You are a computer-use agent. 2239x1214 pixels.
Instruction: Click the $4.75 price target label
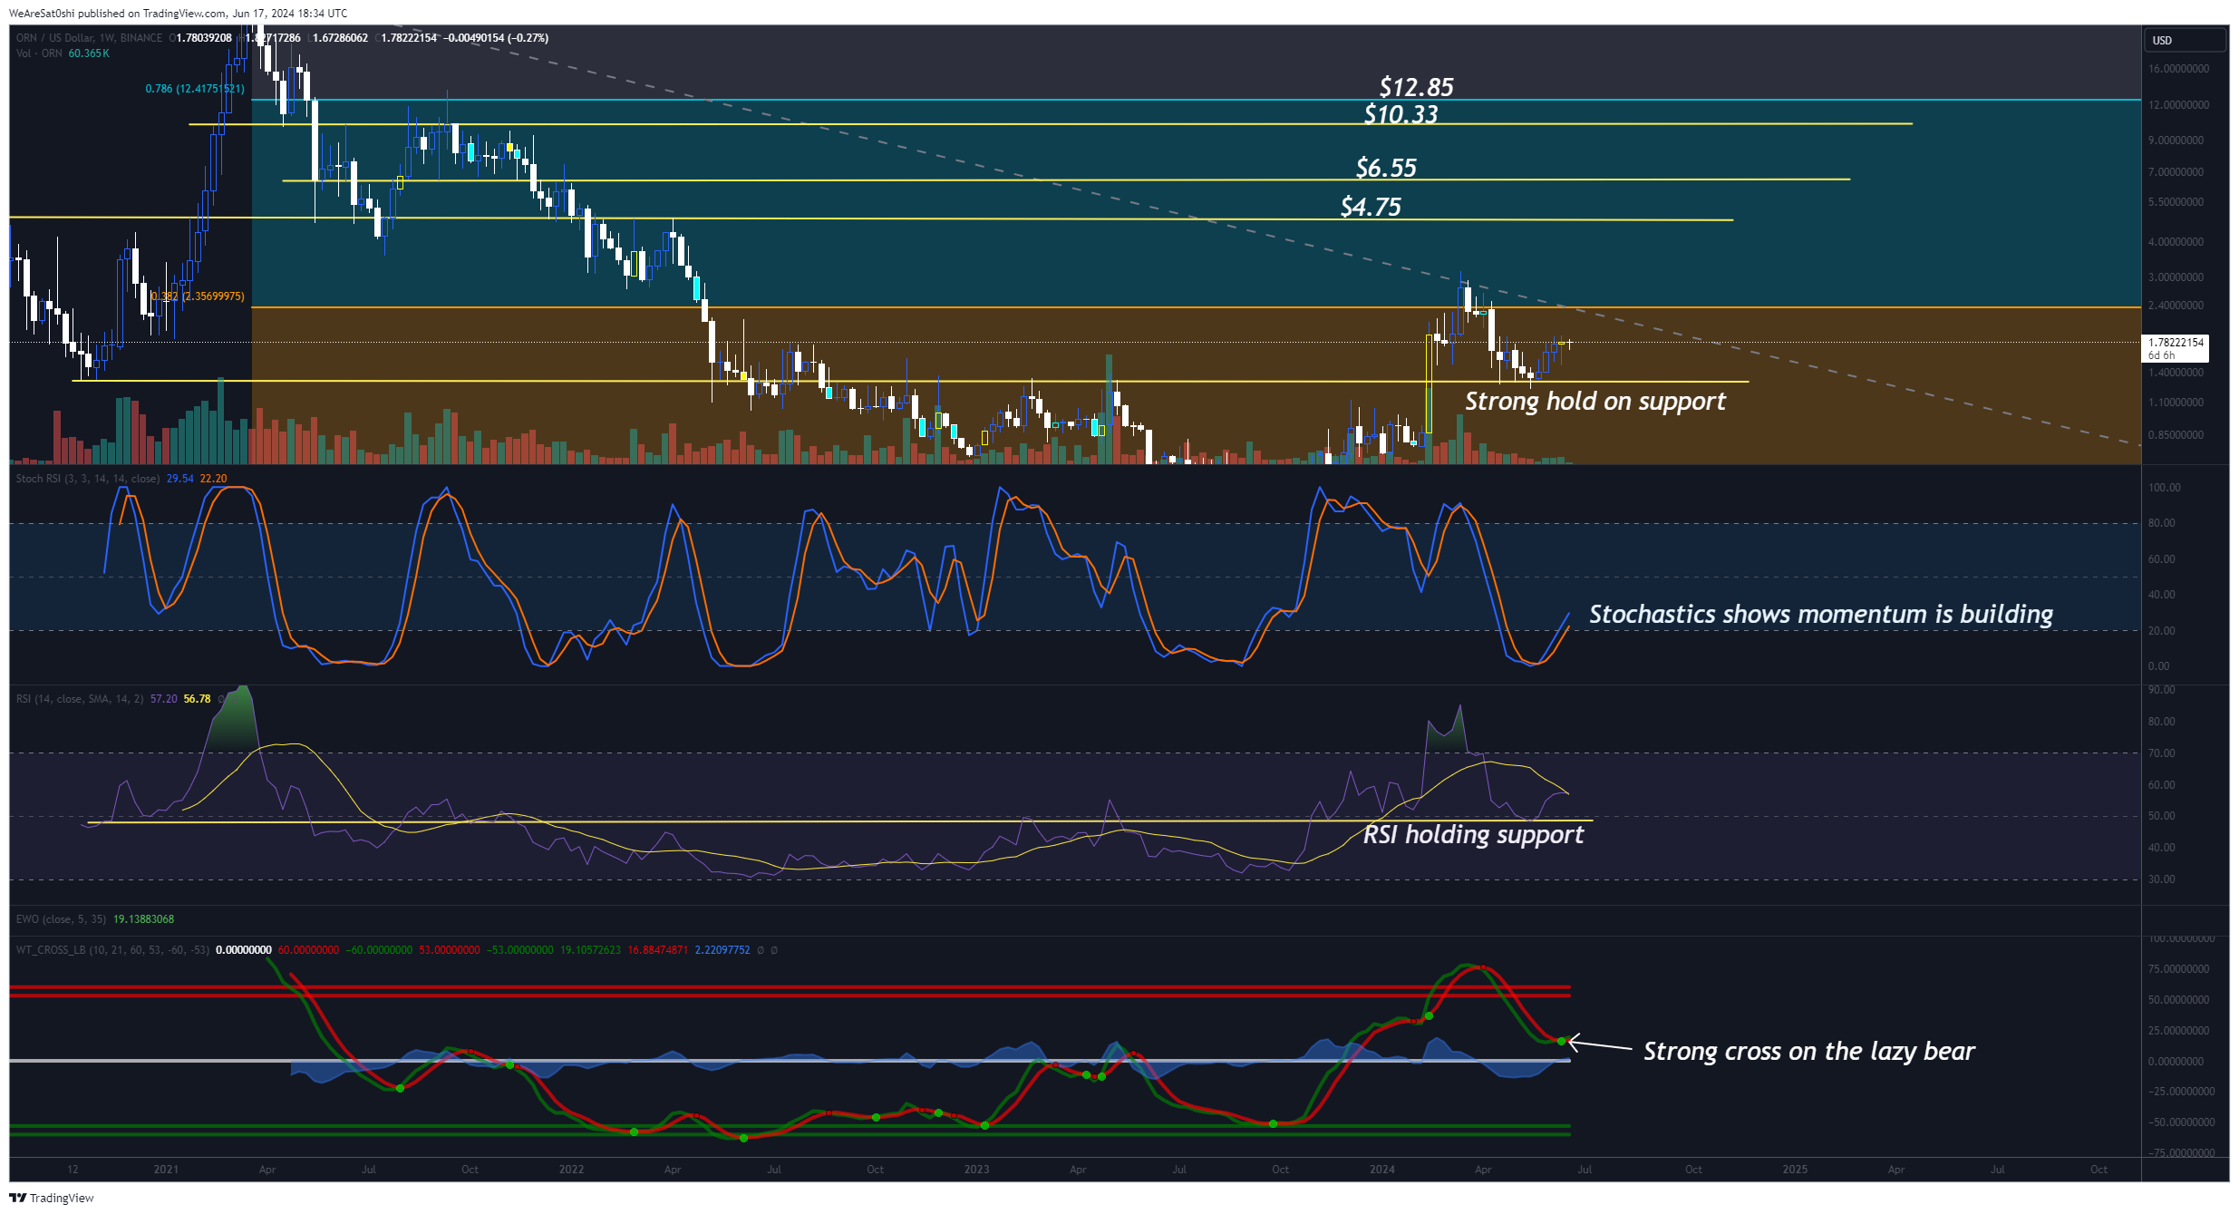[1371, 207]
